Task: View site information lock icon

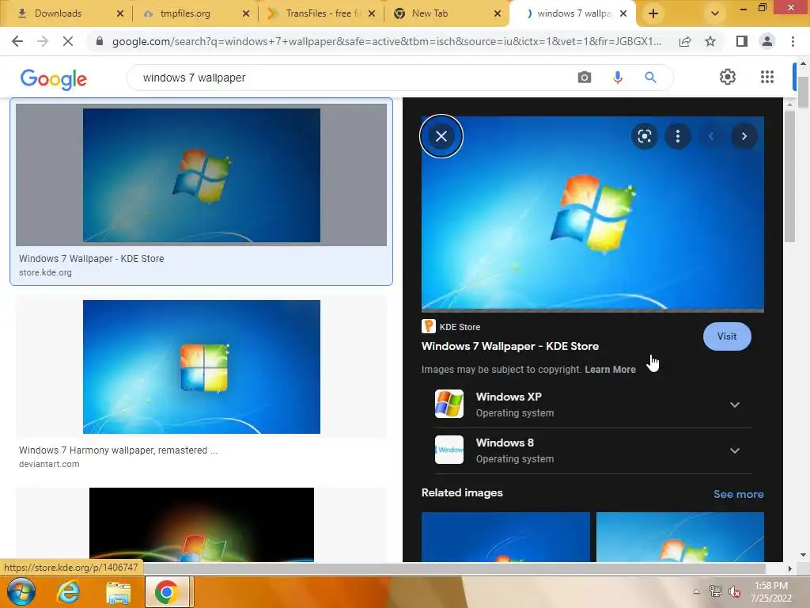Action: click(x=100, y=41)
